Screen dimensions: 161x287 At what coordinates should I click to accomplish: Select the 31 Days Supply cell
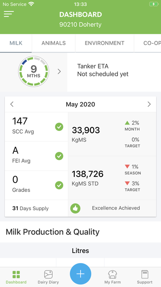tap(37, 208)
